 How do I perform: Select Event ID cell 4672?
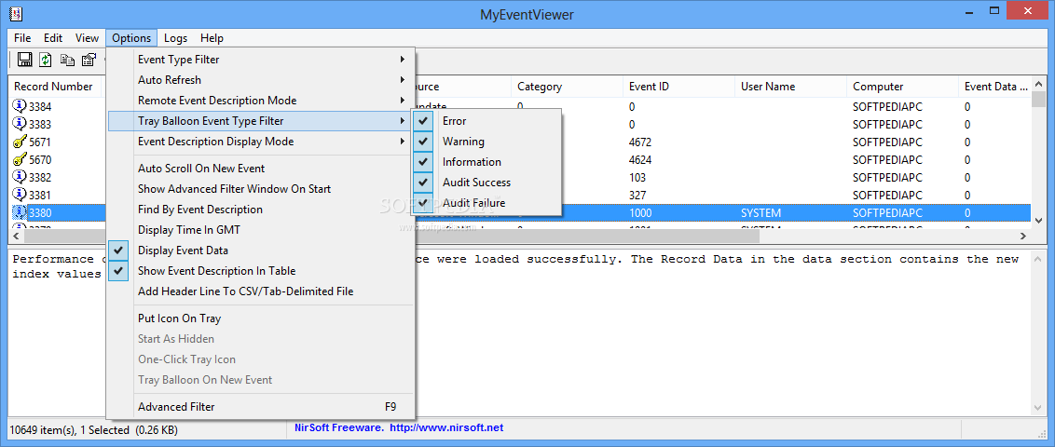640,142
